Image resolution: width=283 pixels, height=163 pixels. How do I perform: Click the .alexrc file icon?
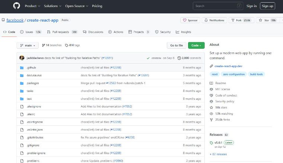pyautogui.click(x=22, y=114)
